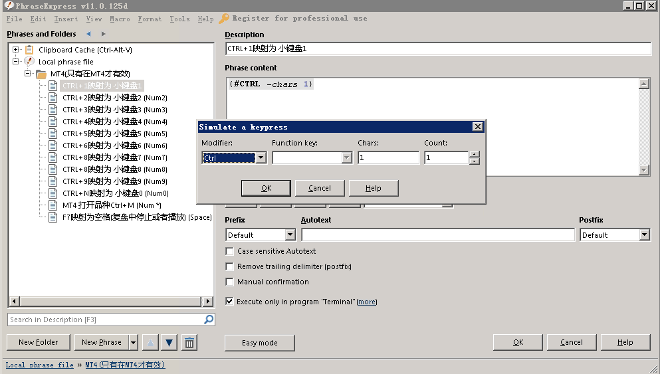Enable Manual confirmation checkbox

pos(229,282)
